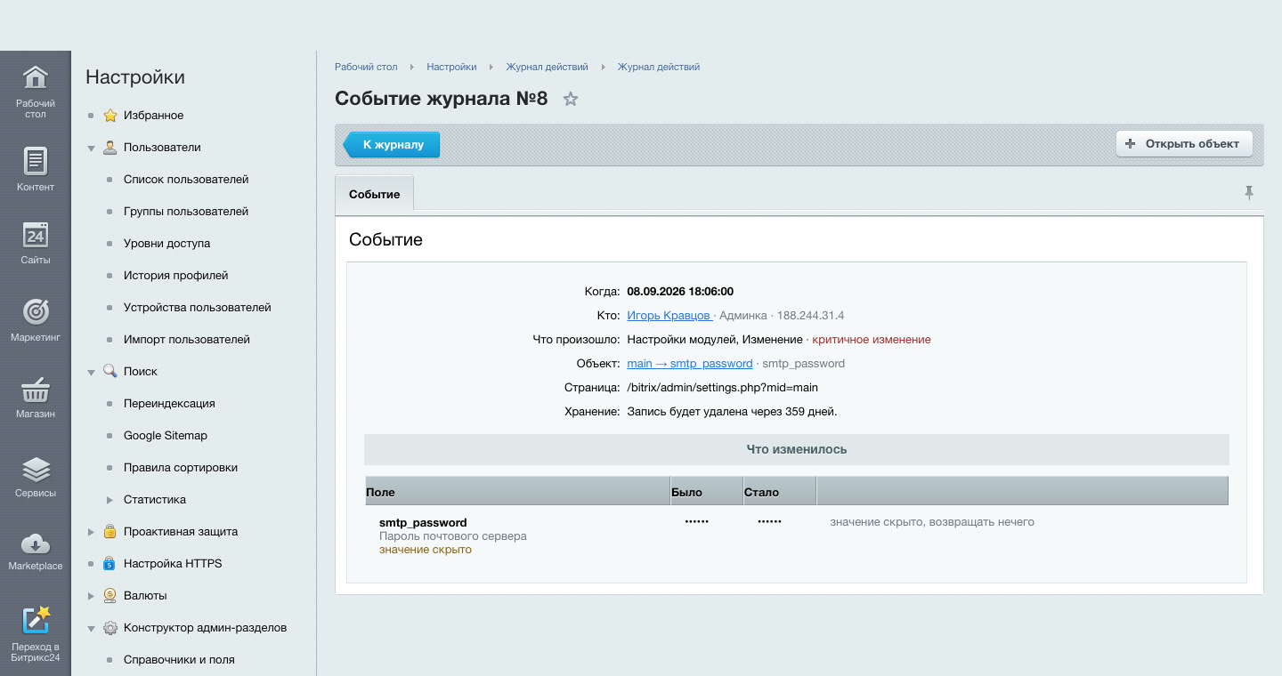The image size is (1282, 676).
Task: Open user link Игорь Кравцов
Action: (x=669, y=315)
